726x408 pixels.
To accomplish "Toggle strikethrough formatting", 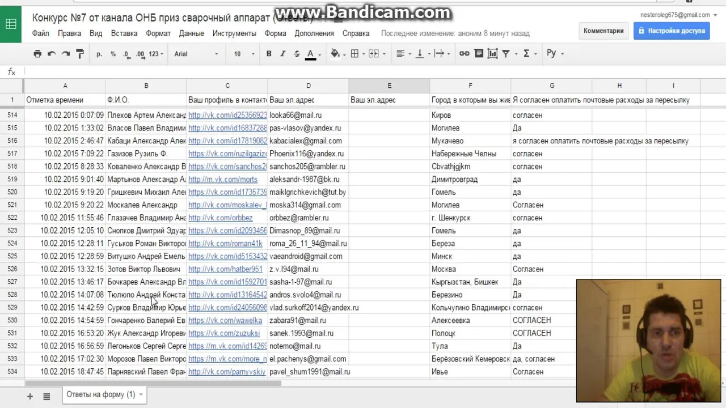I will [297, 54].
